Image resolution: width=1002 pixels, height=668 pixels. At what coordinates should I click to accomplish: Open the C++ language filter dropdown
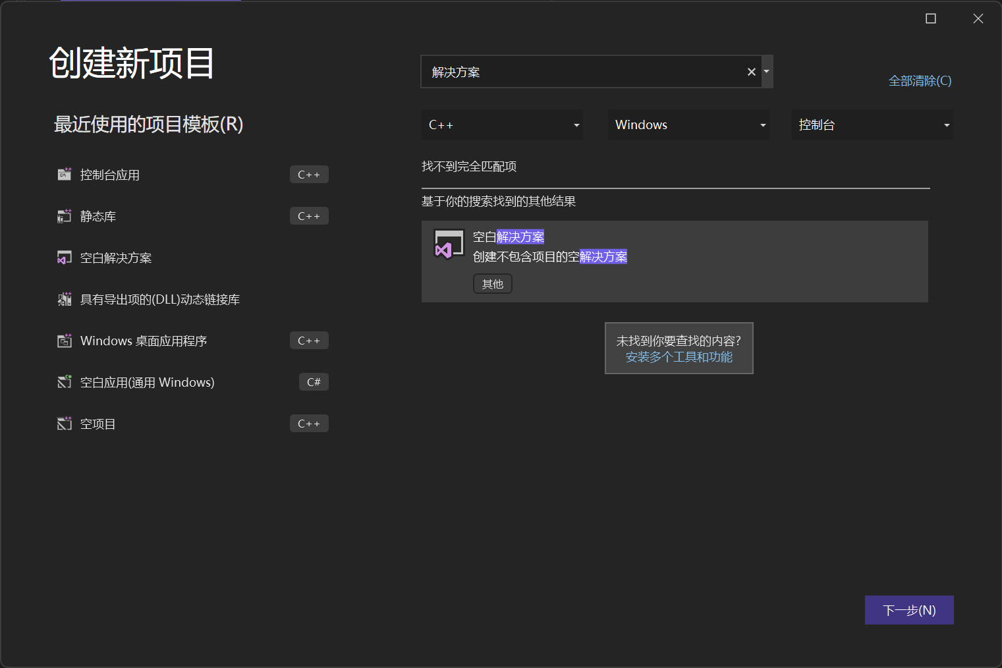point(502,125)
